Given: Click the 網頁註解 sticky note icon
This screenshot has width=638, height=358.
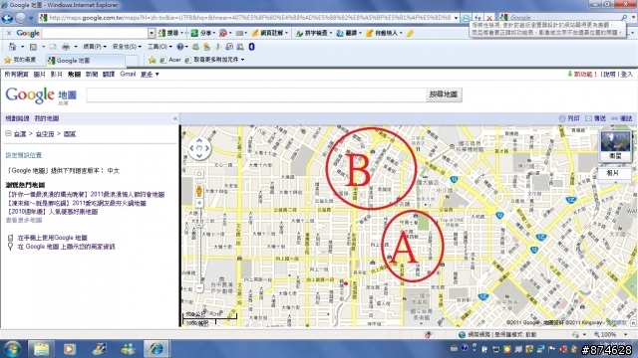Looking at the screenshot, I should click(x=255, y=33).
